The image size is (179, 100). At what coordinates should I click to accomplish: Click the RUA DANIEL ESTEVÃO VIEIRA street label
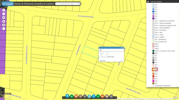[x=133, y=91]
